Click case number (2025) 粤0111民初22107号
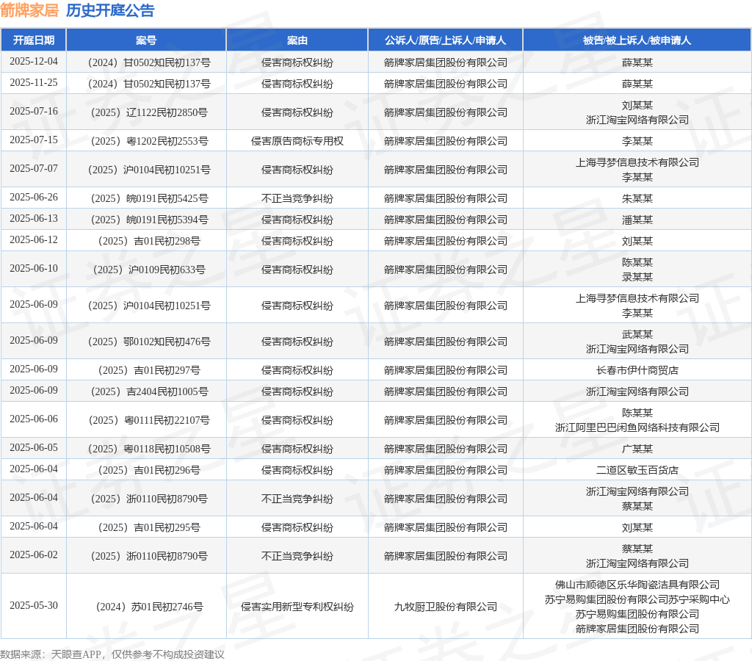The width and height of the screenshot is (752, 661). click(149, 421)
